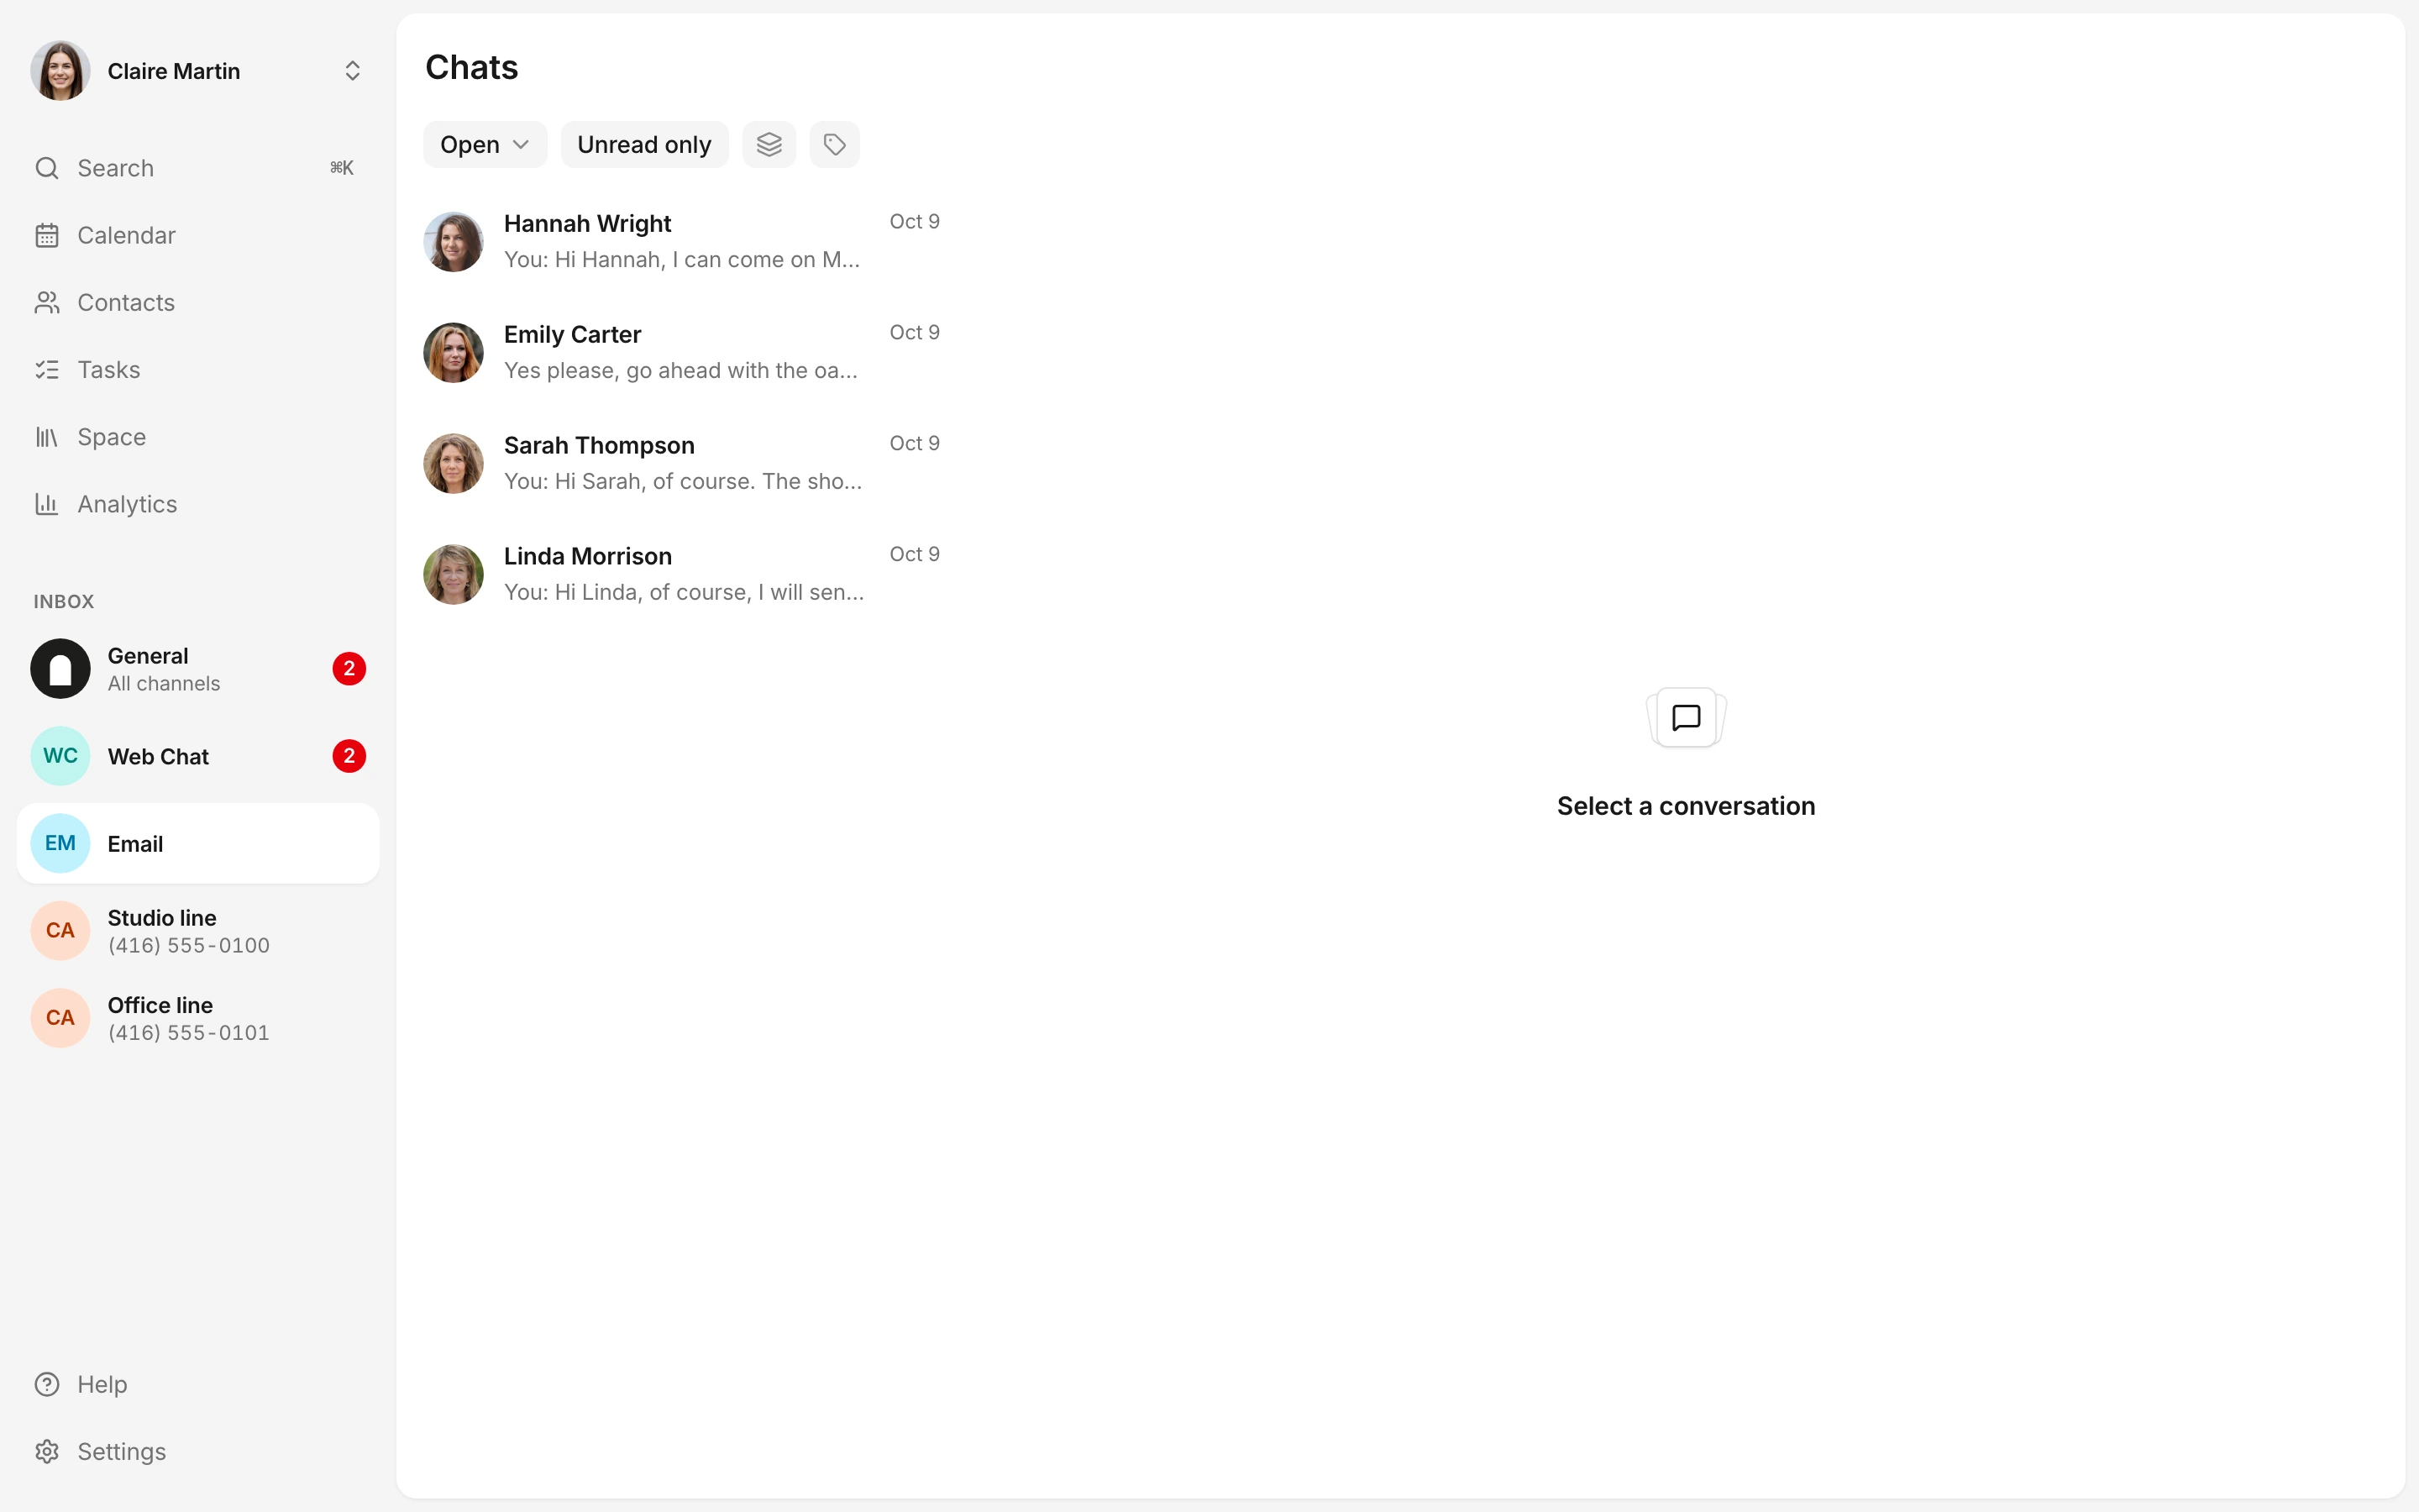Toggle the Unread only filter
This screenshot has height=1512, width=2419.
pyautogui.click(x=645, y=145)
